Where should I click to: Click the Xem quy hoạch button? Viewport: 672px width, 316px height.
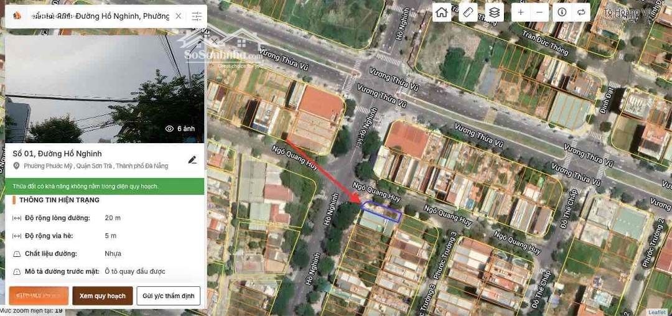[x=103, y=296]
